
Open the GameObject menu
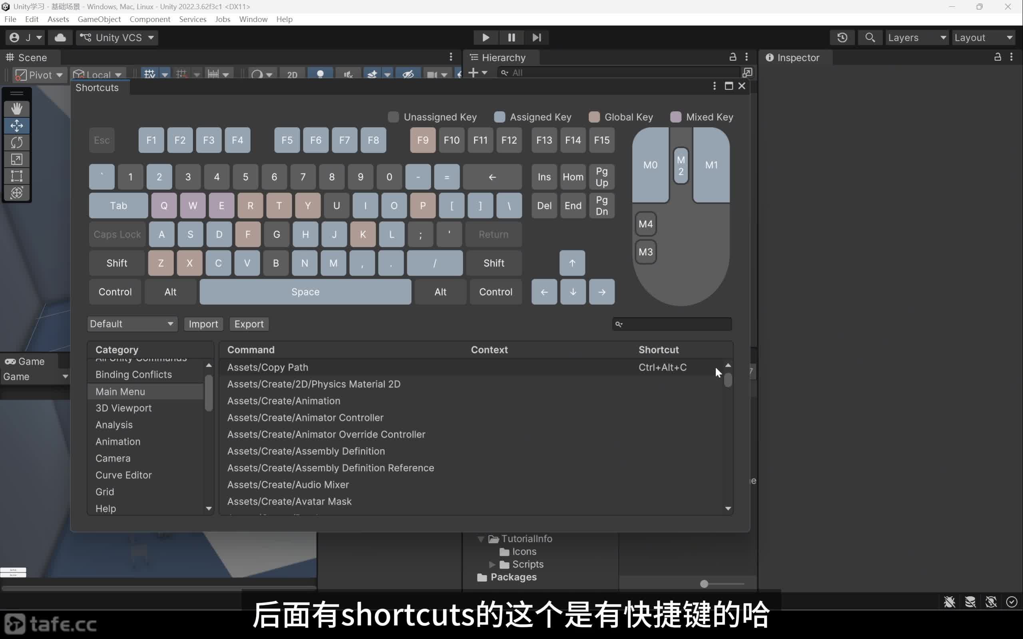pyautogui.click(x=100, y=20)
